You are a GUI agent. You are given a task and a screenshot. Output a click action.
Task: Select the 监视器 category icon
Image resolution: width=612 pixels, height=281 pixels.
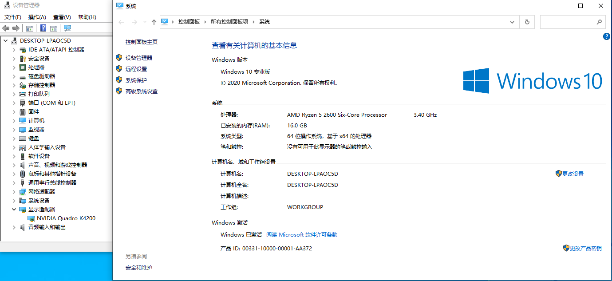(x=23, y=129)
